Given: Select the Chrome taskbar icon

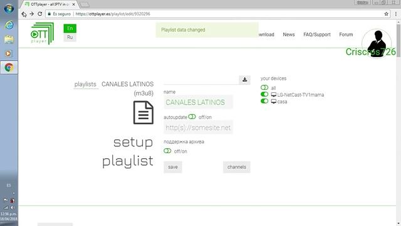Looking at the screenshot, I should tap(9, 67).
